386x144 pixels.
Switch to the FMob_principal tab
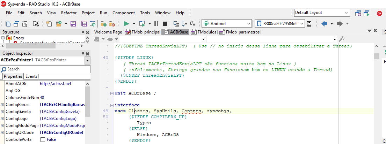click(143, 32)
